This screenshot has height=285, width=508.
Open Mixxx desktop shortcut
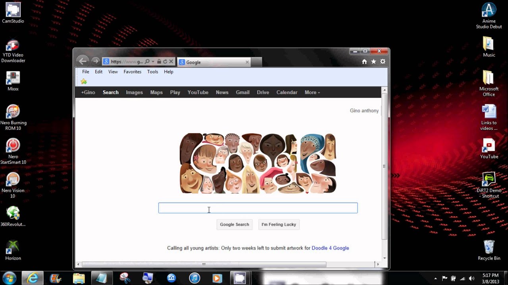pyautogui.click(x=13, y=81)
